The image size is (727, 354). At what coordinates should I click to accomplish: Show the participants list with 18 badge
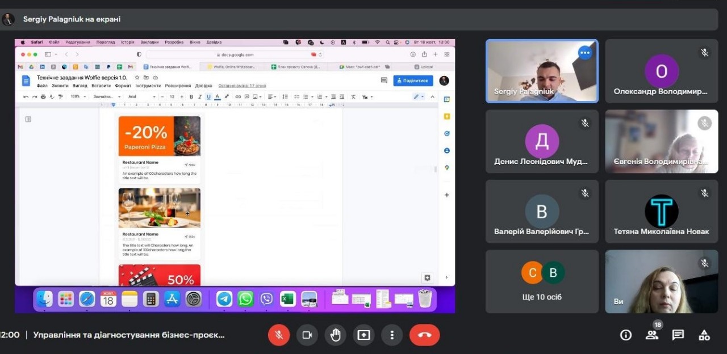652,335
